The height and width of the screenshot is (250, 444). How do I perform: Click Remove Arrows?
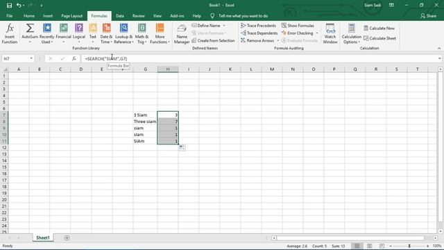(257, 40)
